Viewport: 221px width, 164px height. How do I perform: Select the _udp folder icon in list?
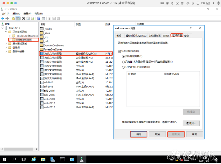(42, 41)
